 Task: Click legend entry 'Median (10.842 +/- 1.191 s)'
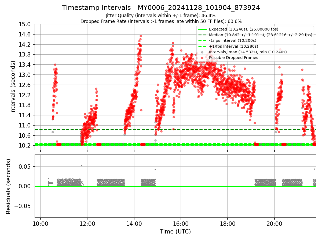tap(261, 35)
